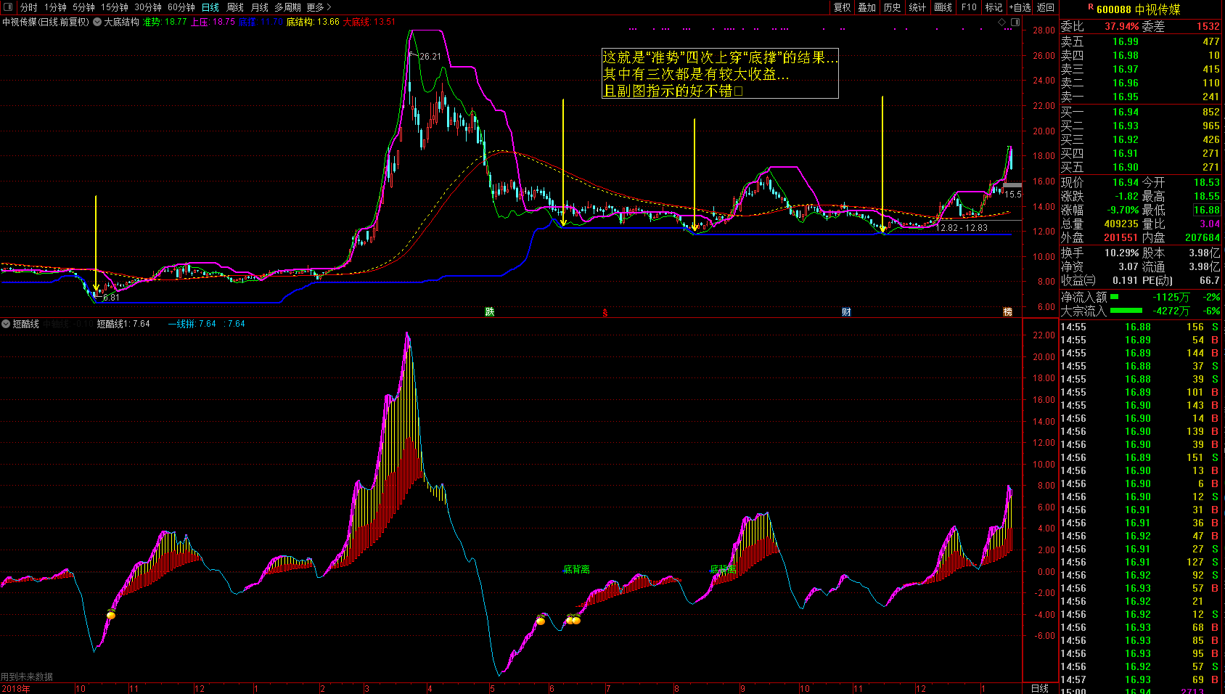The width and height of the screenshot is (1225, 694).
Task: Click the 返回 back button
Action: (x=1046, y=7)
